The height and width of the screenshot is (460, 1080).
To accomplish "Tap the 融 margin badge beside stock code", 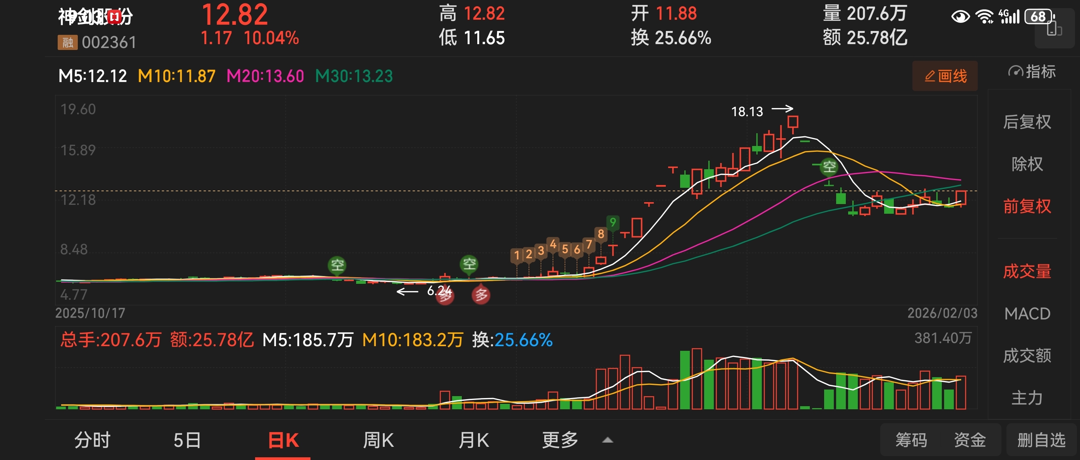I will 67,42.
